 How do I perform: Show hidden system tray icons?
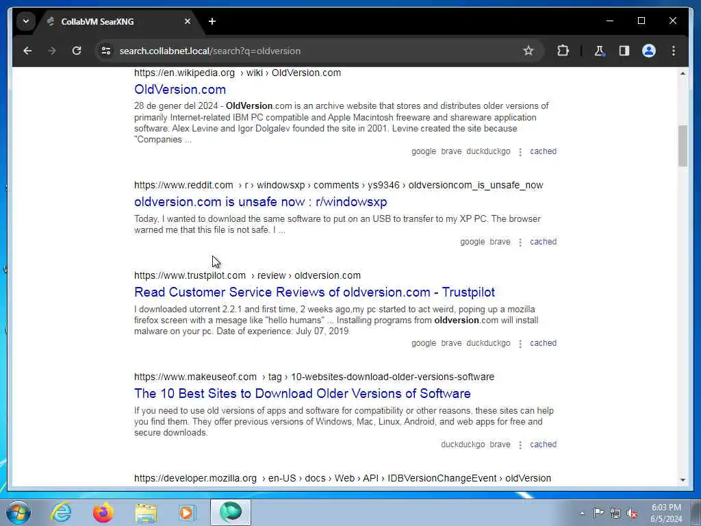pyautogui.click(x=582, y=513)
